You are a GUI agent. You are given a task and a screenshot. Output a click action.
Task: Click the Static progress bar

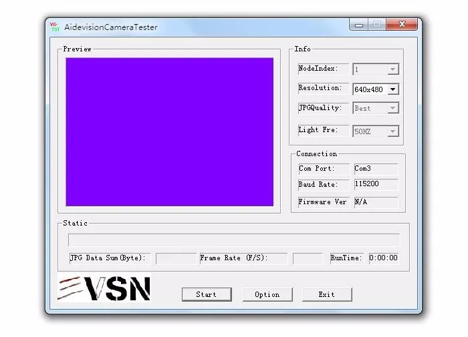coord(234,240)
